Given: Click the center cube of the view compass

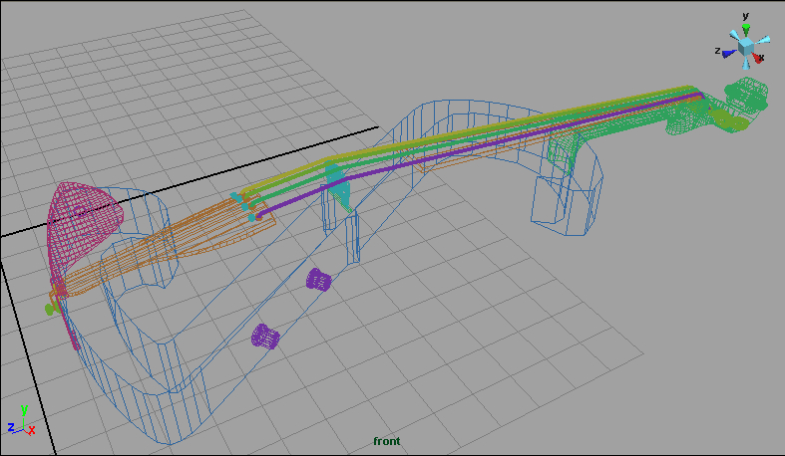Looking at the screenshot, I should pyautogui.click(x=746, y=47).
